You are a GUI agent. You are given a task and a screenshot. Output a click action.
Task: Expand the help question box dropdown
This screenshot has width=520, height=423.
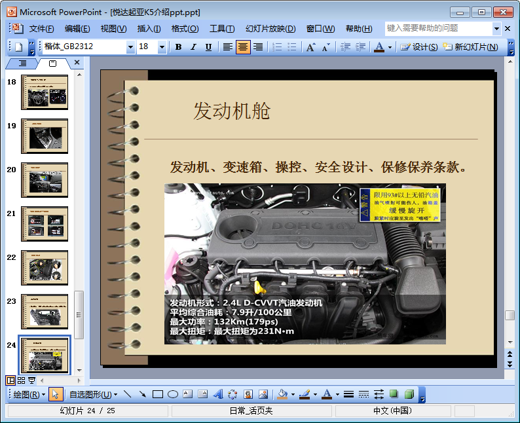[x=496, y=29]
